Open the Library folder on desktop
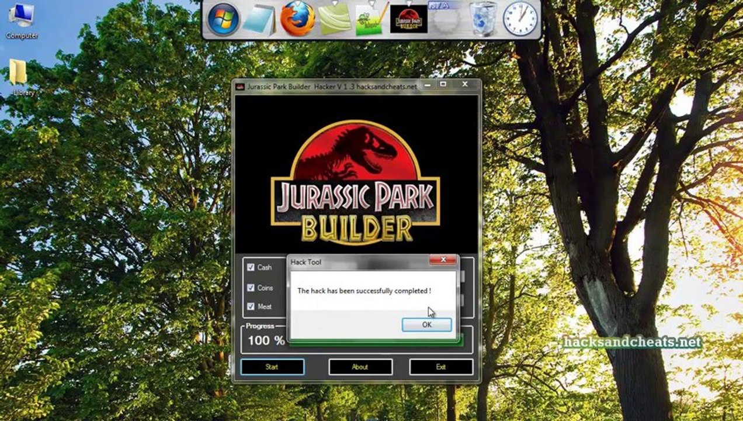Viewport: 743px width, 421px height. [x=22, y=77]
